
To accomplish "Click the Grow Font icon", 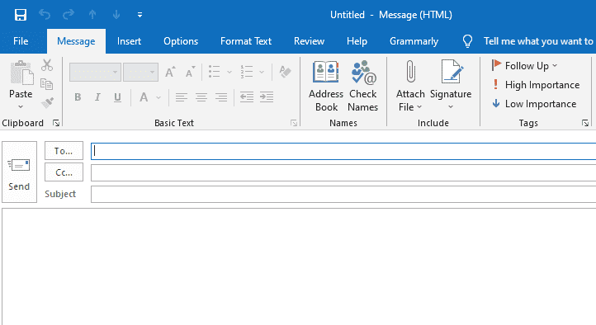I will pos(170,72).
